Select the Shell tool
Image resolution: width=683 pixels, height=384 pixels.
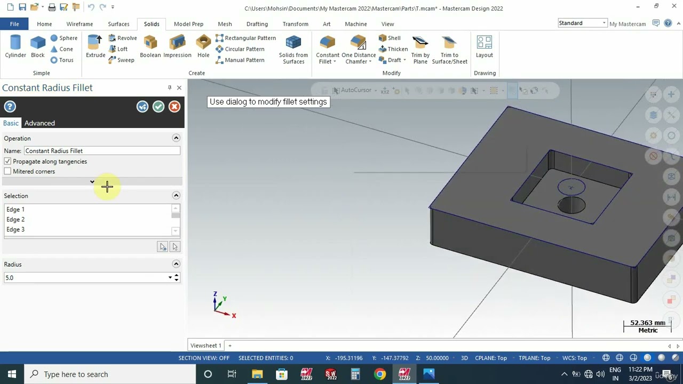[390, 38]
